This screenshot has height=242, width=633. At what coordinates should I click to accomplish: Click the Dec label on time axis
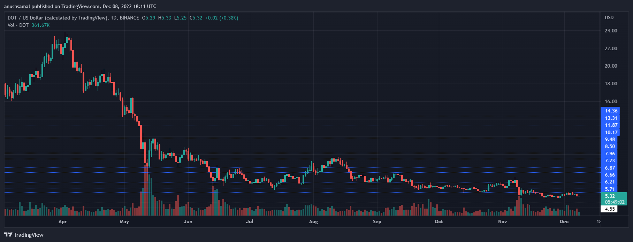click(564, 221)
